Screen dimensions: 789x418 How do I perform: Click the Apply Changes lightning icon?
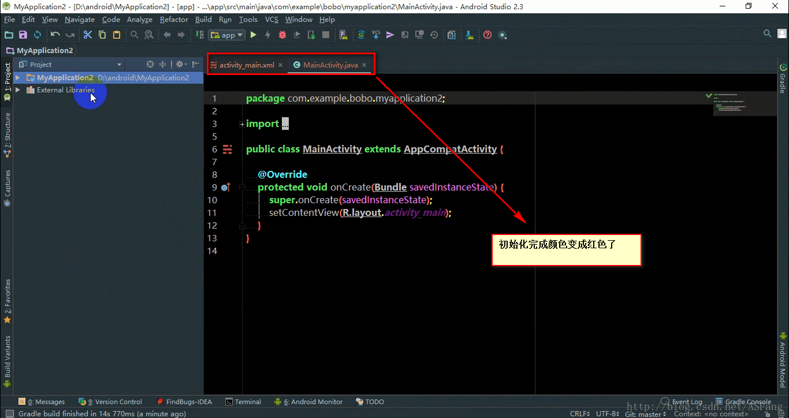(267, 35)
